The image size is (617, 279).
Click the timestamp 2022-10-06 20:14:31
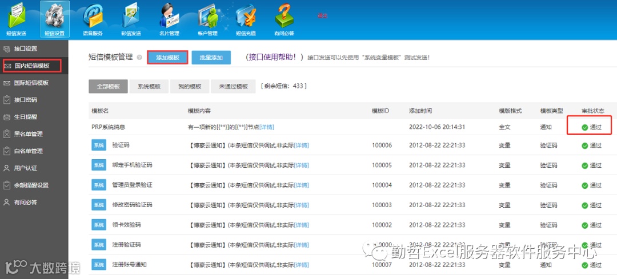pos(437,127)
